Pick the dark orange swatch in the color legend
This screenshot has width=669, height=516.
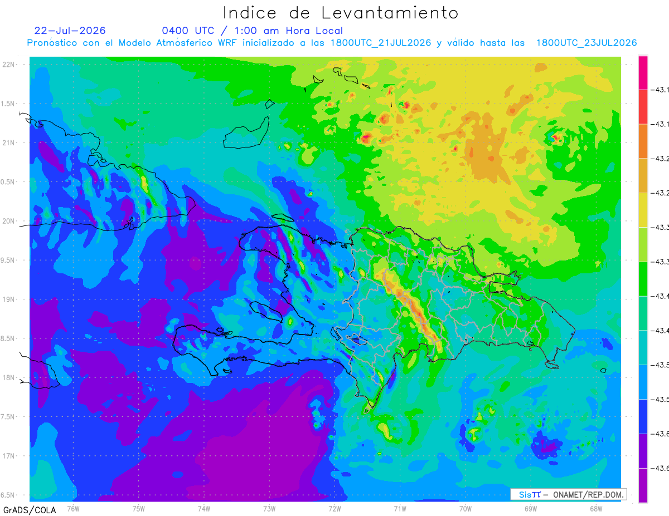tap(643, 141)
